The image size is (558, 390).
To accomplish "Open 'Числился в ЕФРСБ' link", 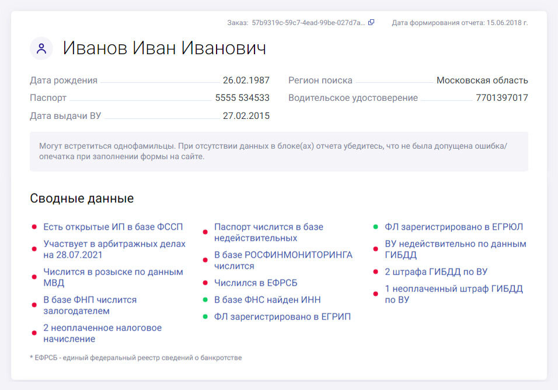I will click(256, 283).
